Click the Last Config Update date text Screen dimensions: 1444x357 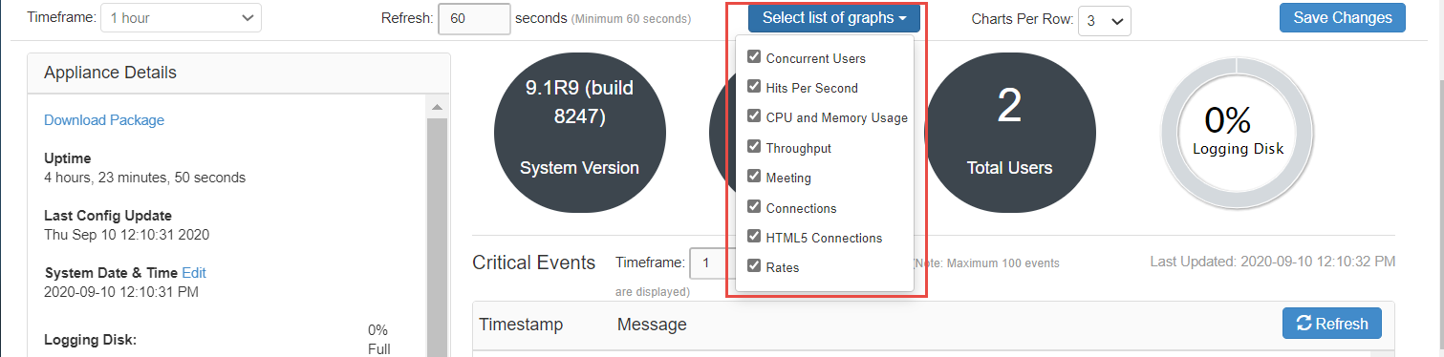click(x=127, y=234)
